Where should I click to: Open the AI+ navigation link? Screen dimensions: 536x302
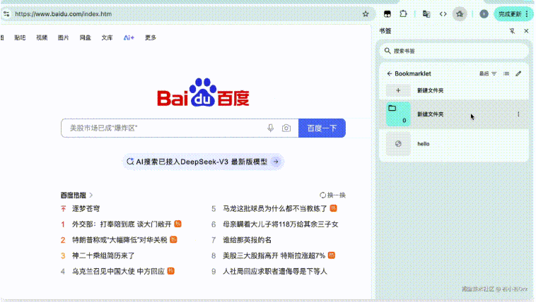pos(129,38)
